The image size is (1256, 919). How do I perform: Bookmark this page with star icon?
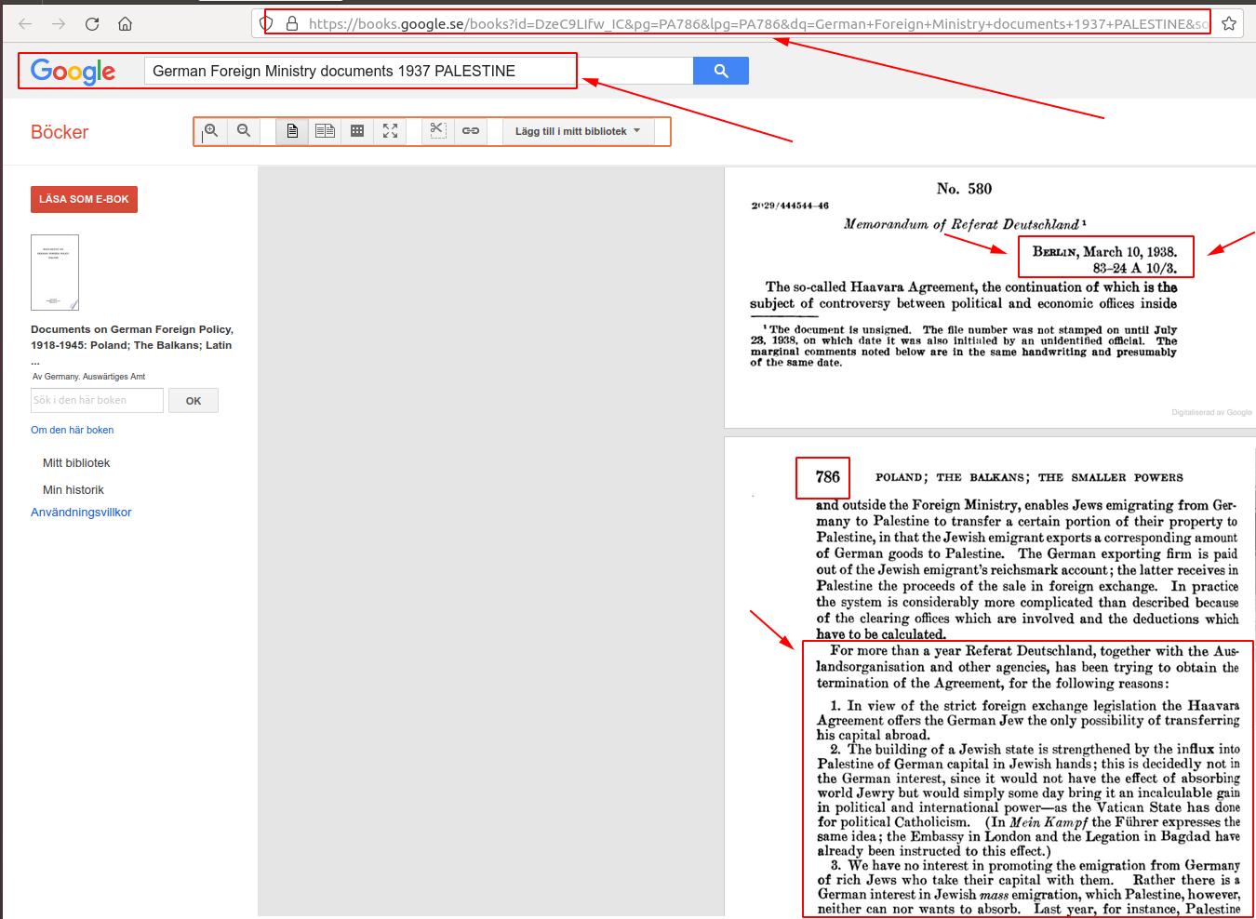click(x=1229, y=24)
